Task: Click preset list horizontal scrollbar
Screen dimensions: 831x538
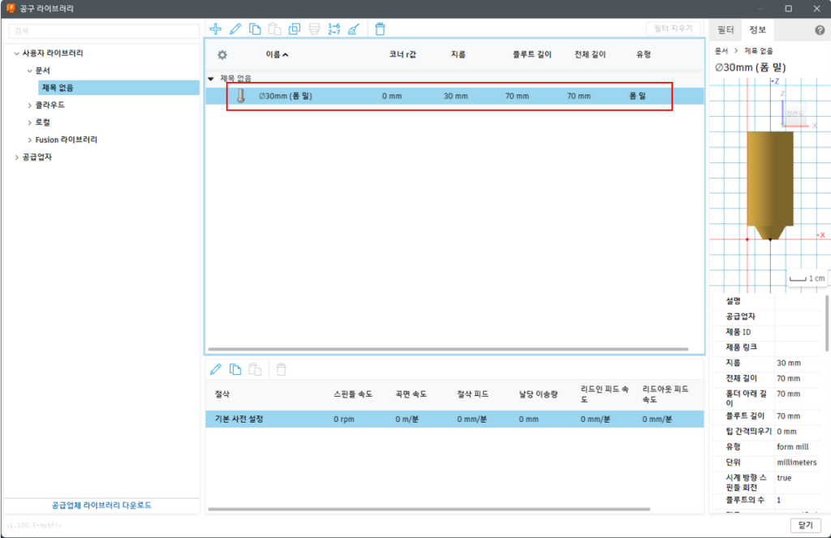Action: 428,510
